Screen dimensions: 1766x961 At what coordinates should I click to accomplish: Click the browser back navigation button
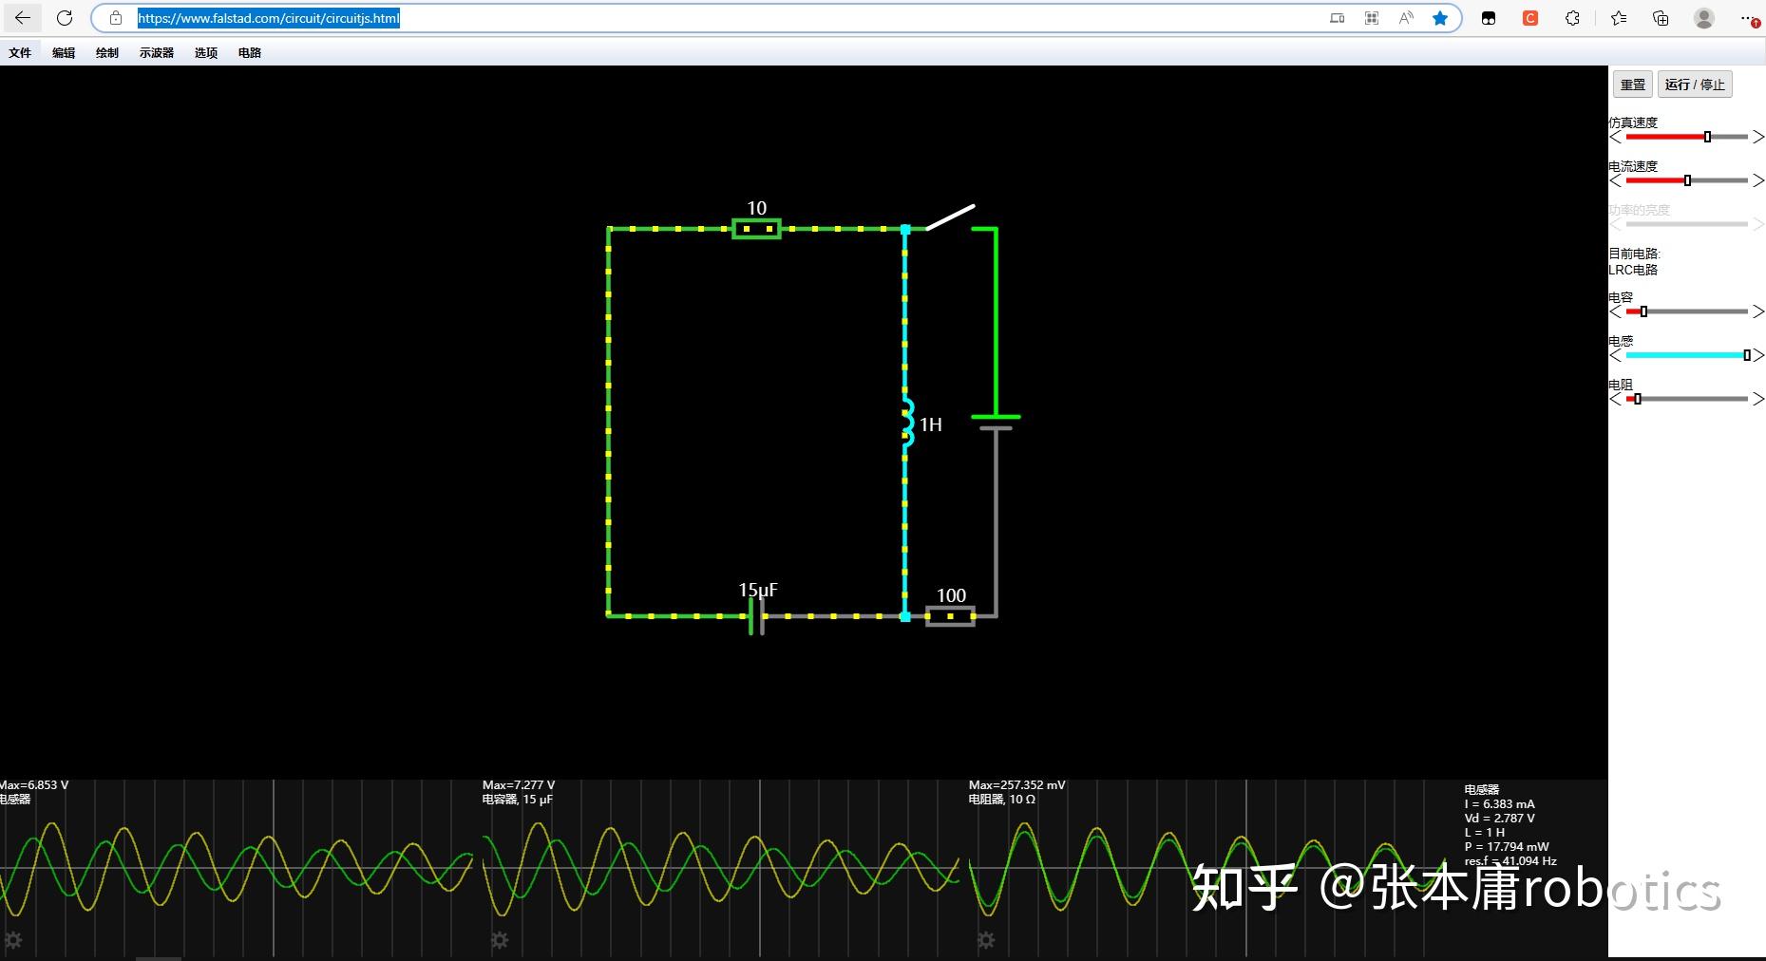tap(21, 17)
